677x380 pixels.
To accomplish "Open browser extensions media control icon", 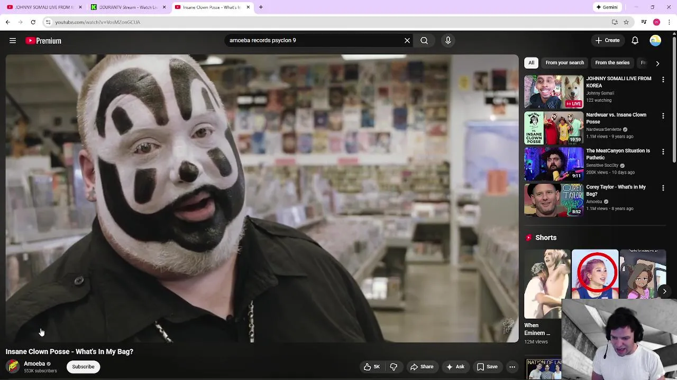I will point(644,22).
